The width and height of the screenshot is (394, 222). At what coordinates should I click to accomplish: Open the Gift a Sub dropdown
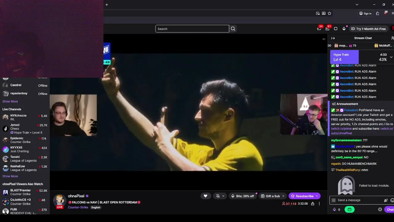click(273, 196)
